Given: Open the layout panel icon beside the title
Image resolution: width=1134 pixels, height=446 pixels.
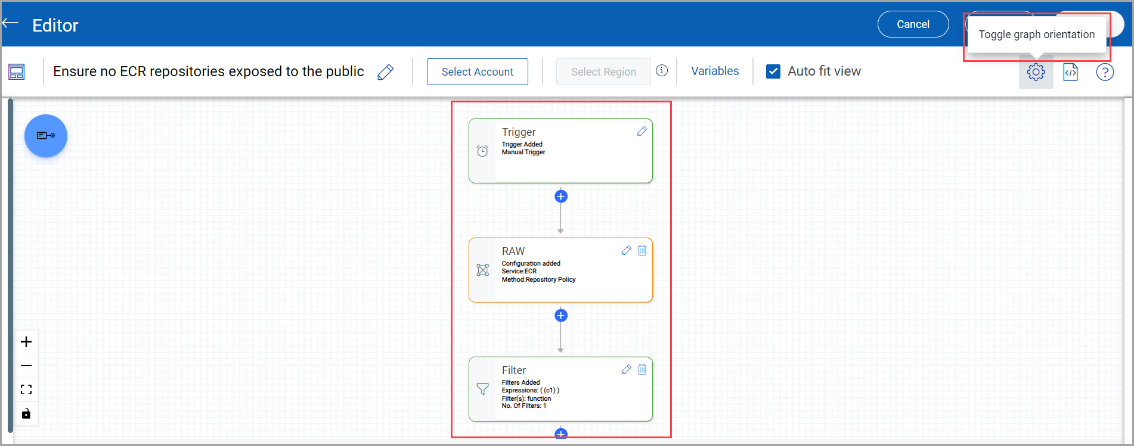Looking at the screenshot, I should tap(17, 72).
